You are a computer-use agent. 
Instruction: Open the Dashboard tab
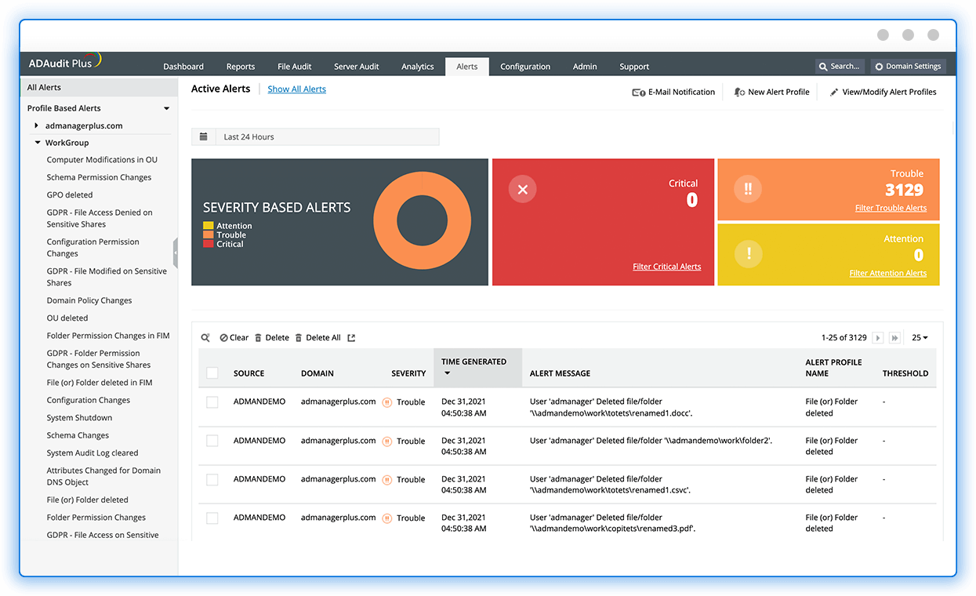pyautogui.click(x=183, y=67)
